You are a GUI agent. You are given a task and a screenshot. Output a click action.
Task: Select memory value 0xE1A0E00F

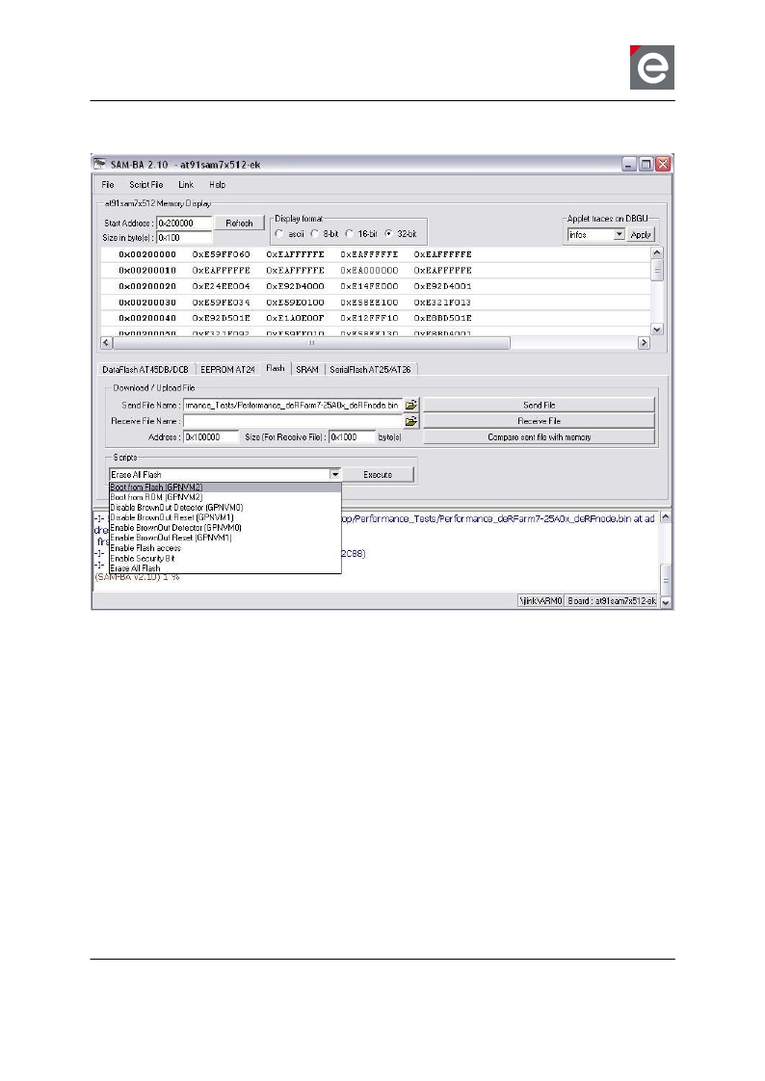[x=295, y=319]
